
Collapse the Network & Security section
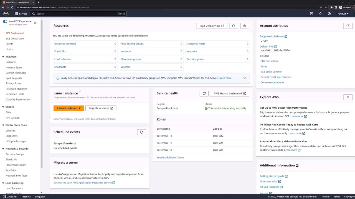(3, 149)
